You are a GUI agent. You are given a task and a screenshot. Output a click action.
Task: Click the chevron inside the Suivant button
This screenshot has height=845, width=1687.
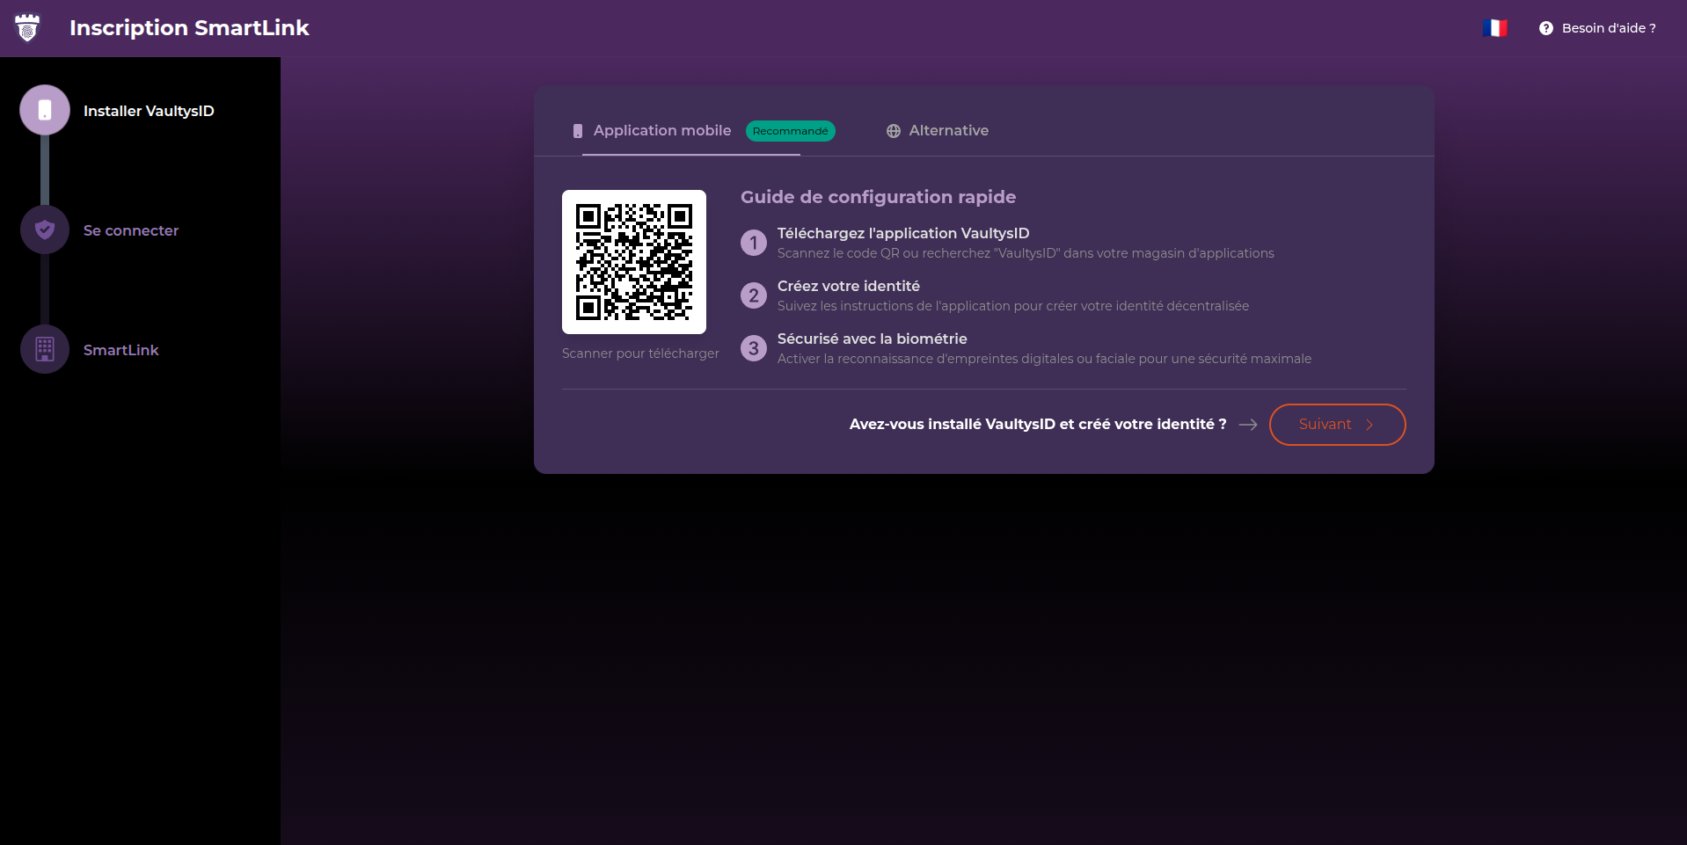1369,425
